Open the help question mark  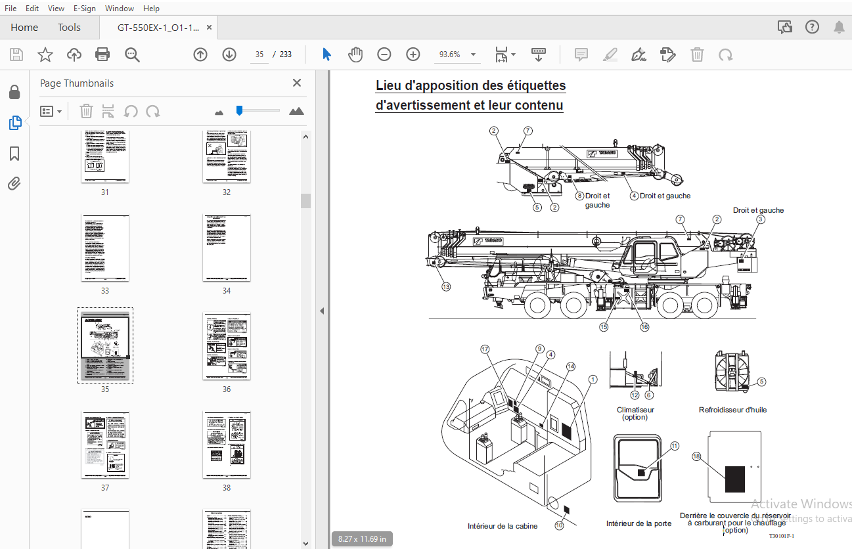(812, 27)
